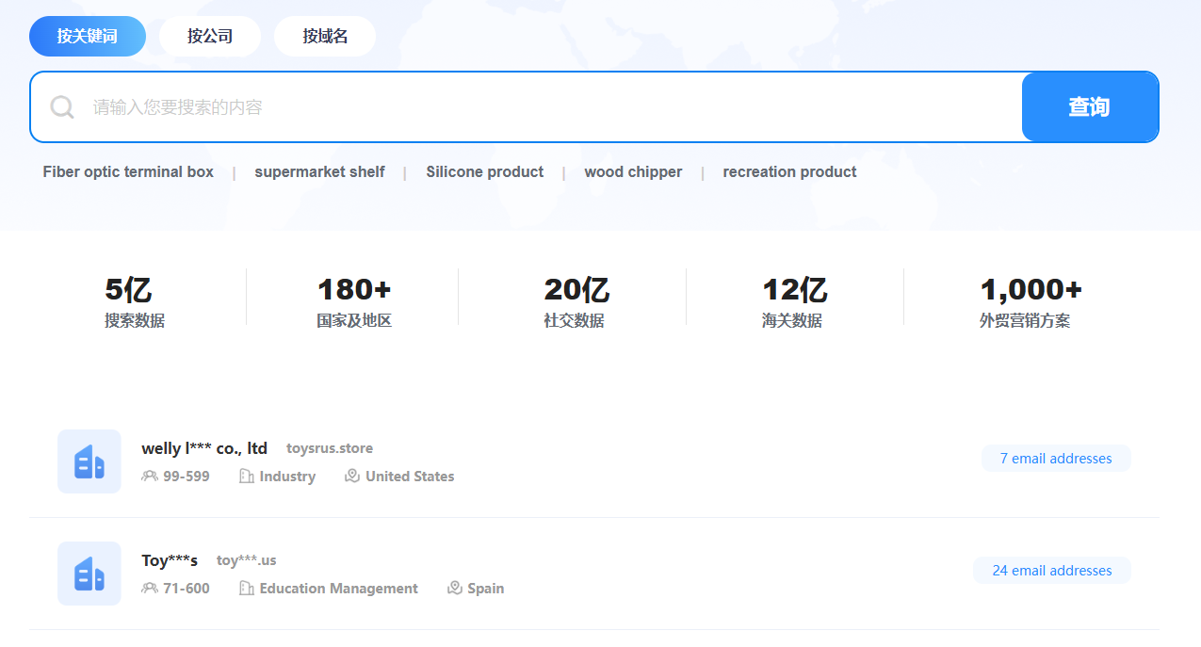Click the location pin icon beside Spain
This screenshot has height=647, width=1201.
click(455, 589)
